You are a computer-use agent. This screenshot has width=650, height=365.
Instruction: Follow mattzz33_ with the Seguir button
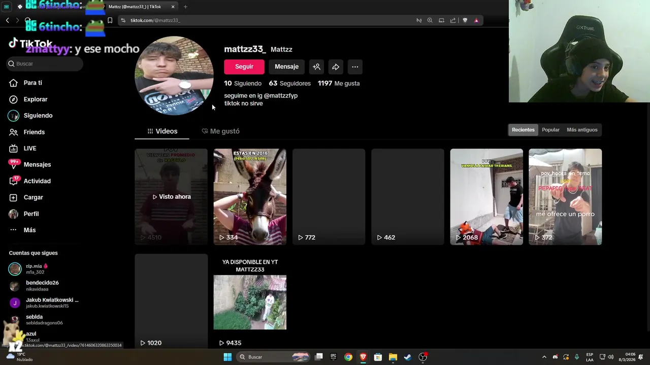[244, 66]
